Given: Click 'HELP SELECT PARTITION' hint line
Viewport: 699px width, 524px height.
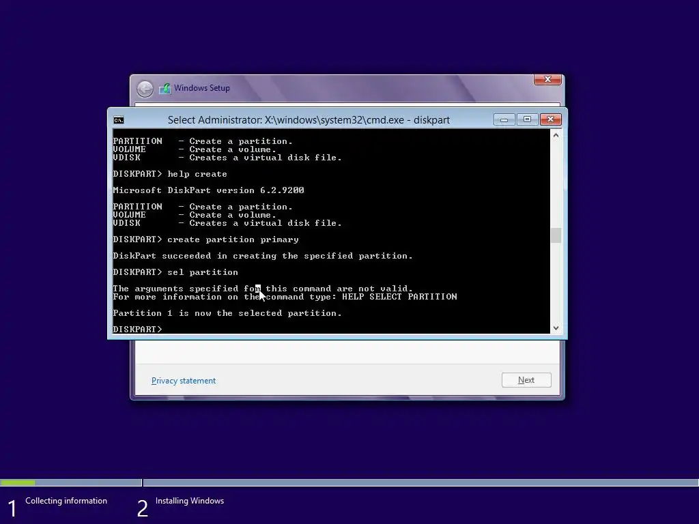Looking at the screenshot, I should [x=285, y=297].
